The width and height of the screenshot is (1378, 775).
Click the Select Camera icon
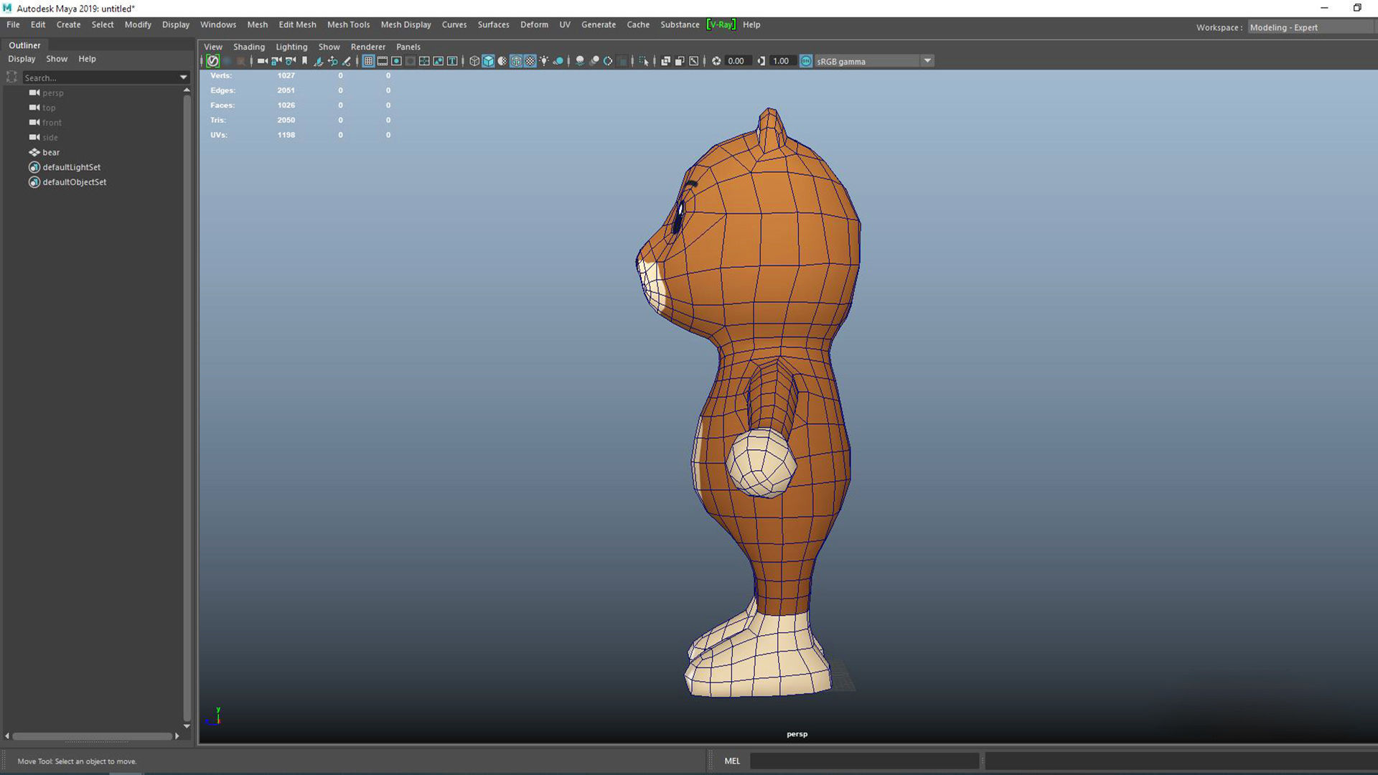[262, 61]
